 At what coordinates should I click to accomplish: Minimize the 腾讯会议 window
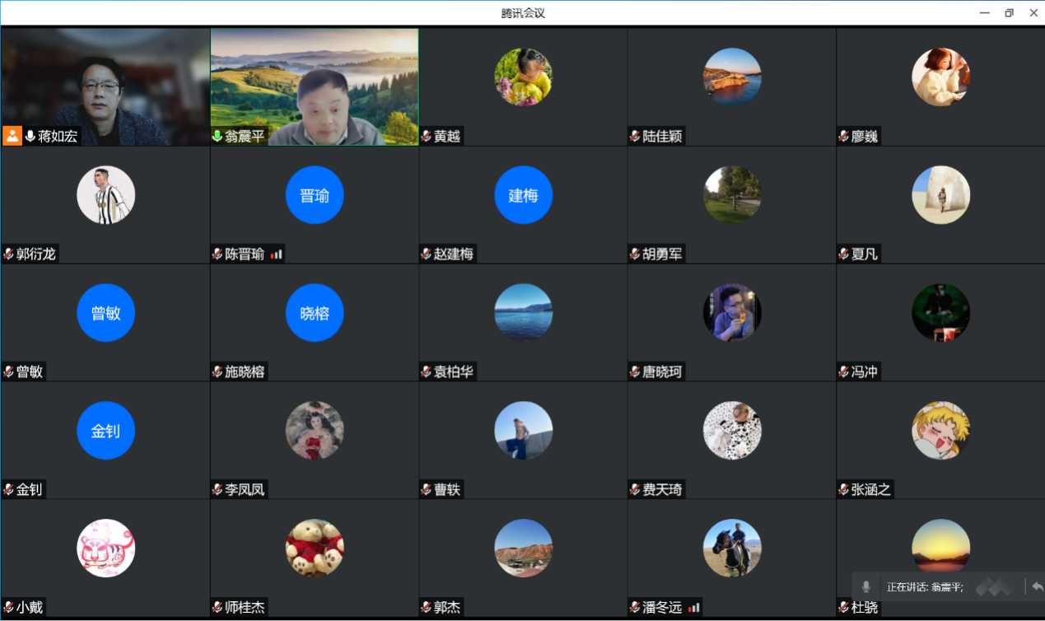(984, 12)
